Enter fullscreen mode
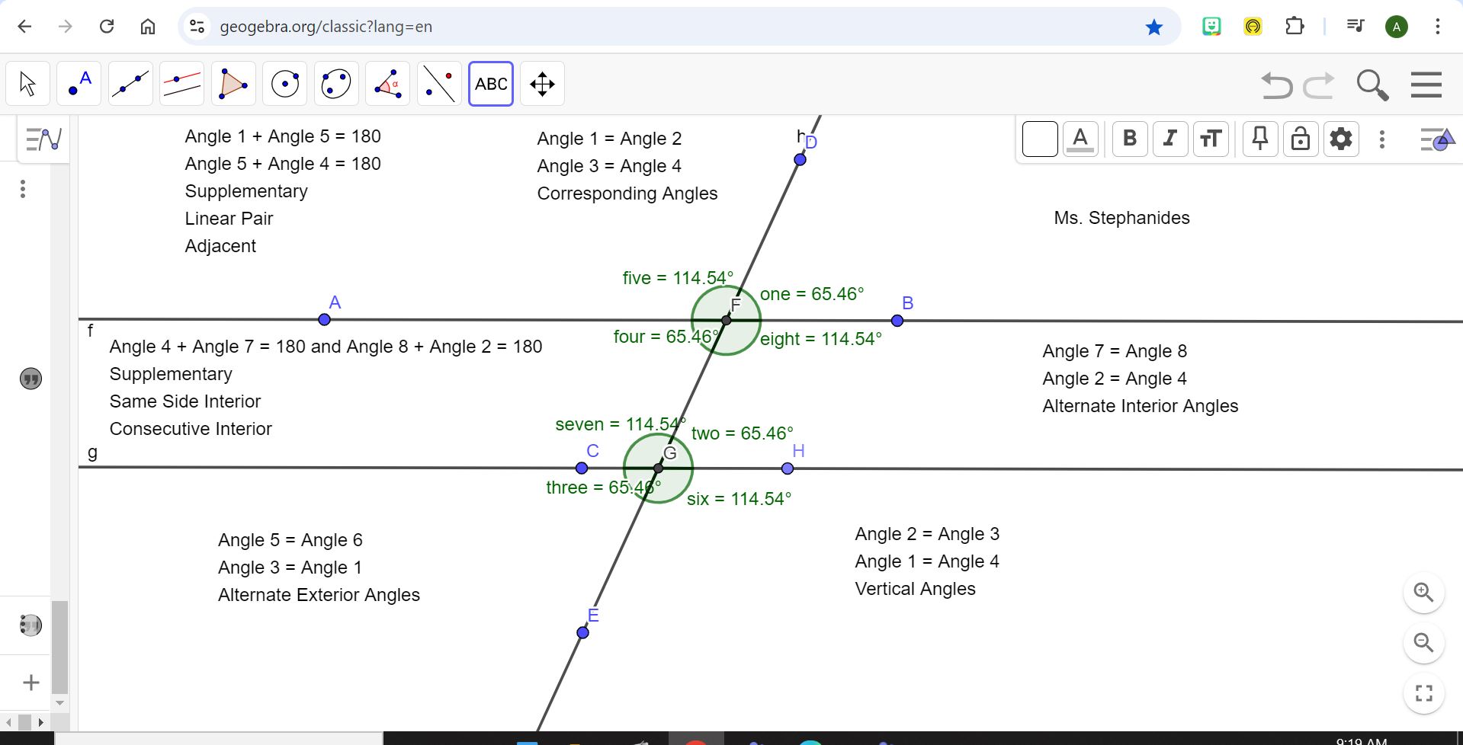The width and height of the screenshot is (1463, 745). (x=1423, y=693)
